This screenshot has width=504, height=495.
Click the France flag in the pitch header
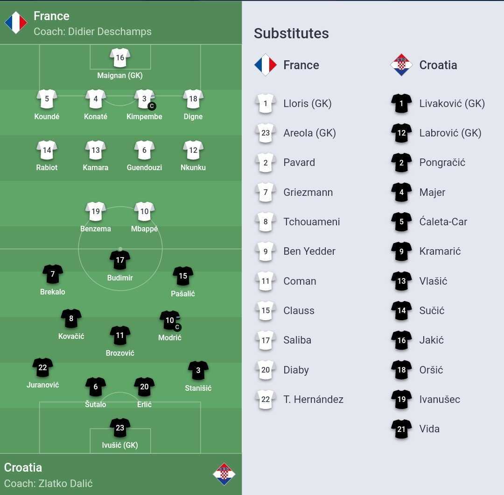click(16, 22)
